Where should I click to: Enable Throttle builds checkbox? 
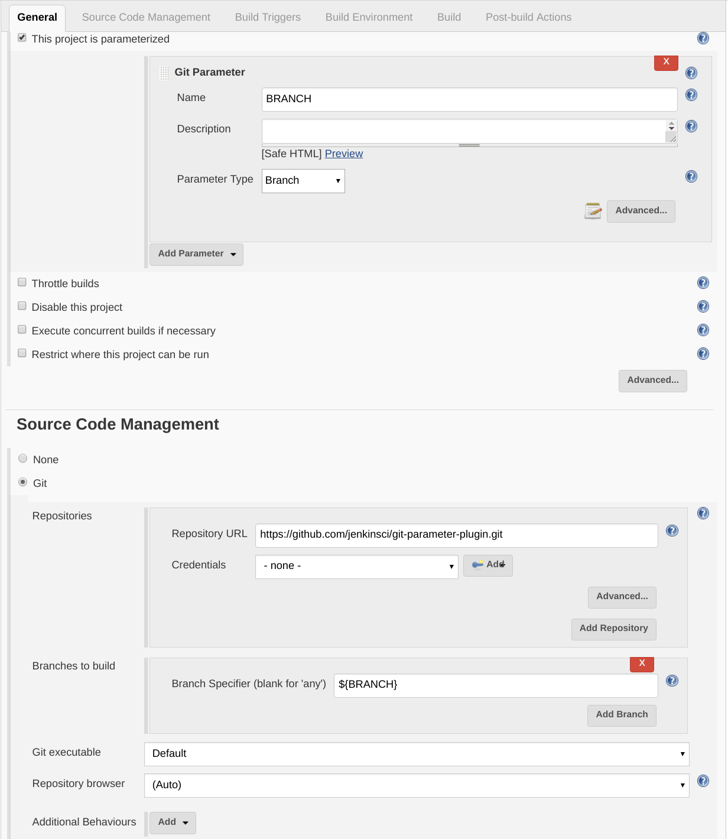pyautogui.click(x=22, y=282)
